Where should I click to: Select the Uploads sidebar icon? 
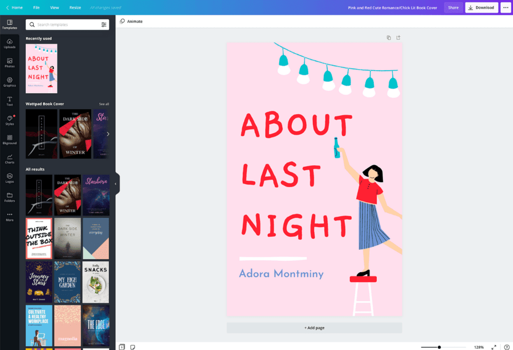click(10, 44)
